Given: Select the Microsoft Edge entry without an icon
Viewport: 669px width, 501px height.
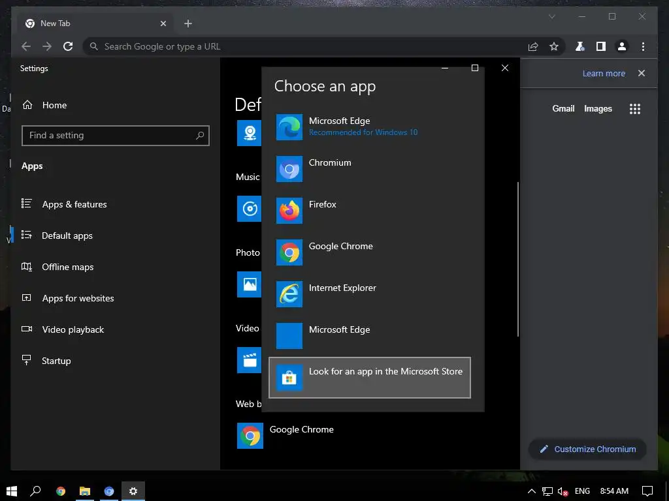Looking at the screenshot, I should [x=370, y=336].
